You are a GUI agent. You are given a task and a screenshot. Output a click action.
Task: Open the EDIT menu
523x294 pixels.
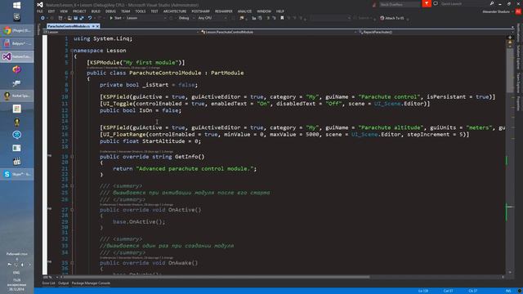click(x=51, y=11)
